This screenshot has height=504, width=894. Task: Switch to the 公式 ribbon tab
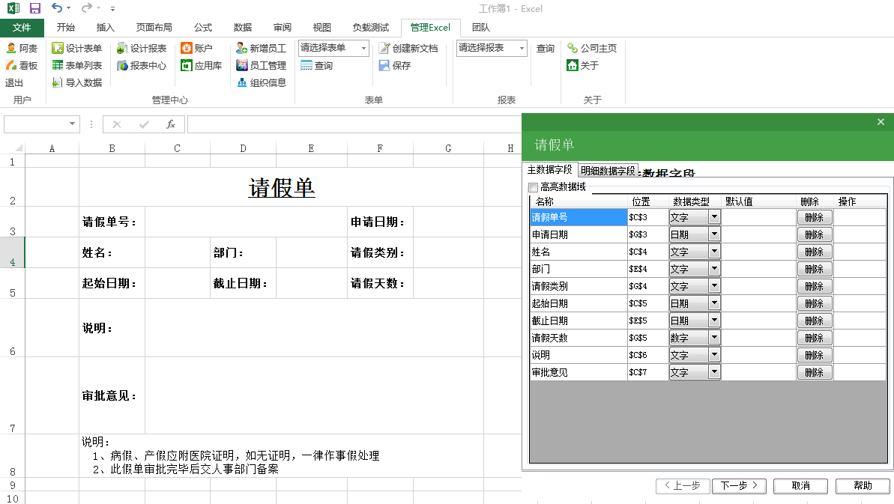click(202, 28)
